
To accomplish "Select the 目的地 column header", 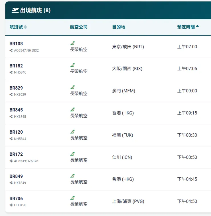I will pos(119,27).
